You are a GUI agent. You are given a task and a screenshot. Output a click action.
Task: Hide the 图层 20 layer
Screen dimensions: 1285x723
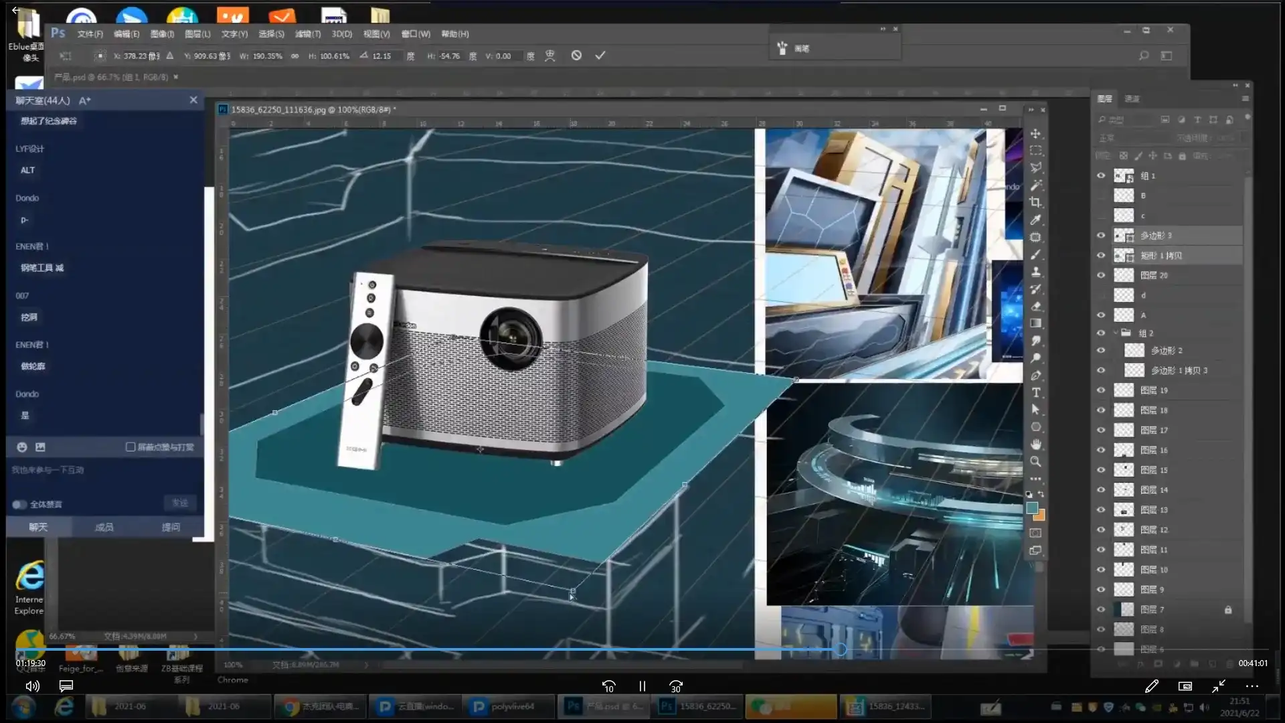[1101, 275]
